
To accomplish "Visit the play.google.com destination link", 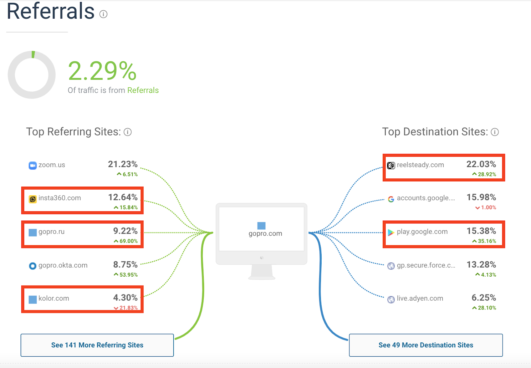I will pyautogui.click(x=422, y=231).
